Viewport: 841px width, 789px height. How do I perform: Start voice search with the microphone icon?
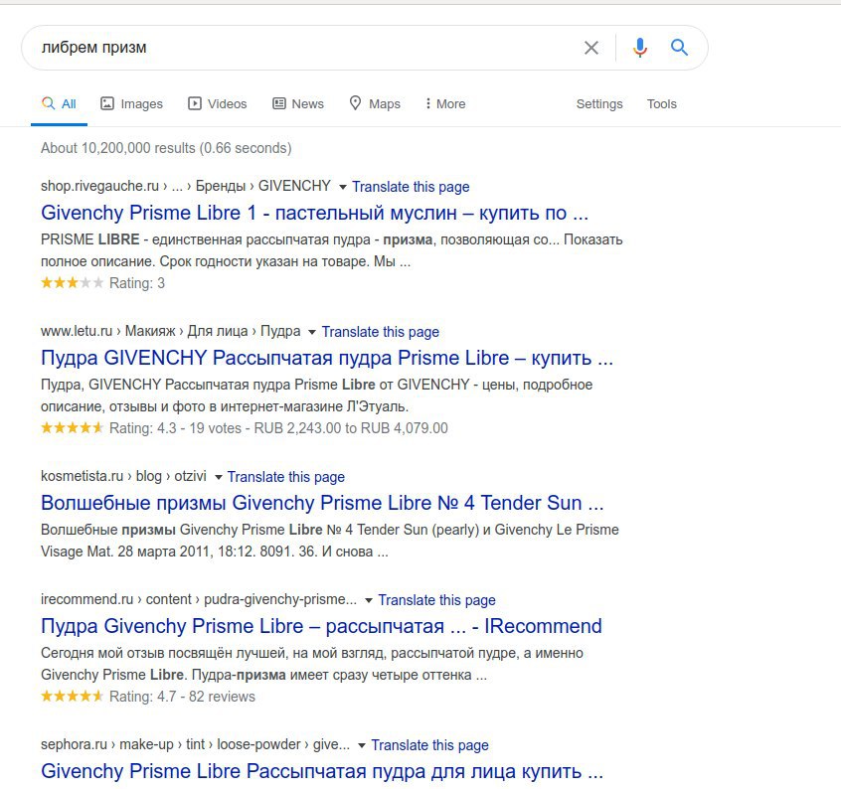click(639, 48)
